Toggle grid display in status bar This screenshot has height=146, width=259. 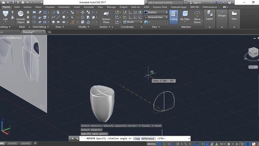tap(159, 144)
